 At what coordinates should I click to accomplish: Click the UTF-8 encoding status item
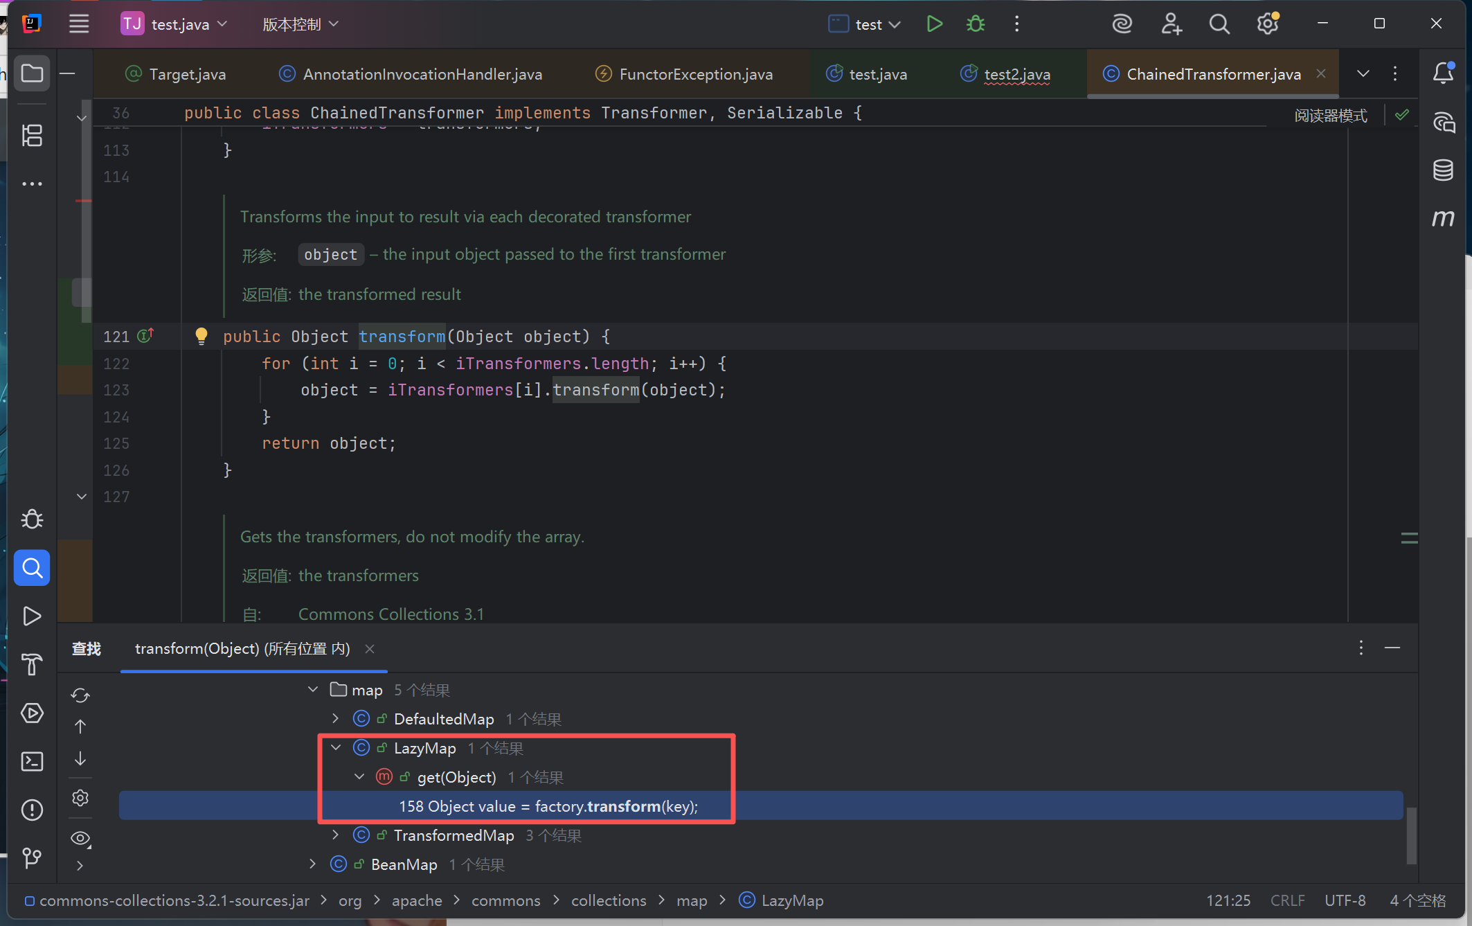coord(1345,900)
